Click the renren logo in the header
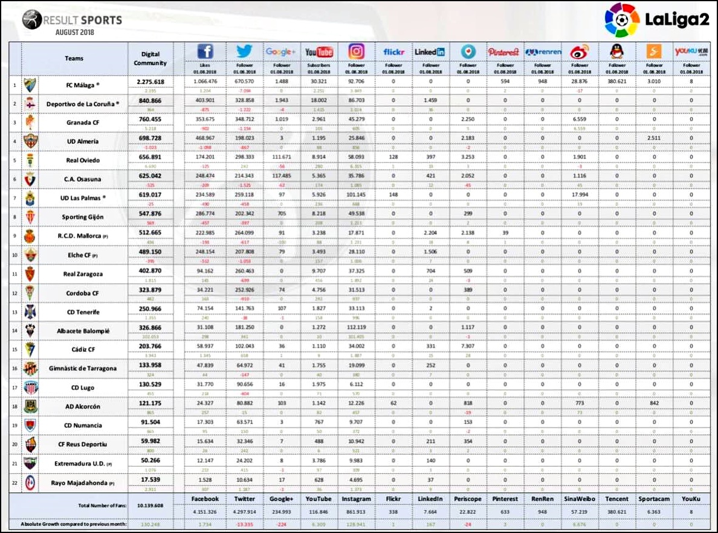 tap(543, 52)
